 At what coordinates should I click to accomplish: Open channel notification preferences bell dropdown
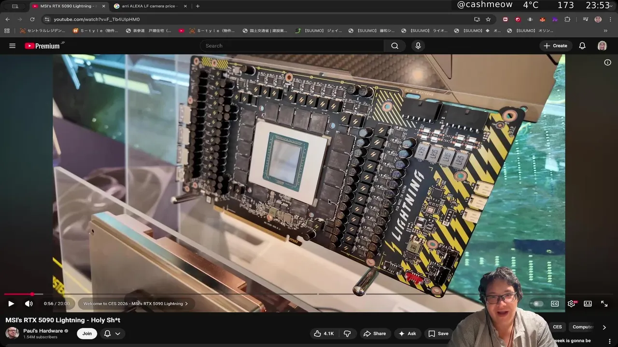[x=112, y=334]
